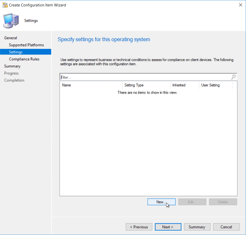Sort by the Setting Type column header
246x235 pixels.
[146, 85]
